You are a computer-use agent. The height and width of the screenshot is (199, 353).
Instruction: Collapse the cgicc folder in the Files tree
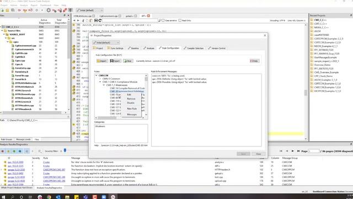click(8, 42)
